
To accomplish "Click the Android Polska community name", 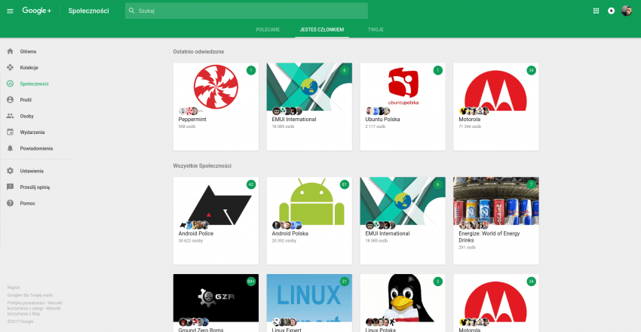I will click(x=290, y=233).
